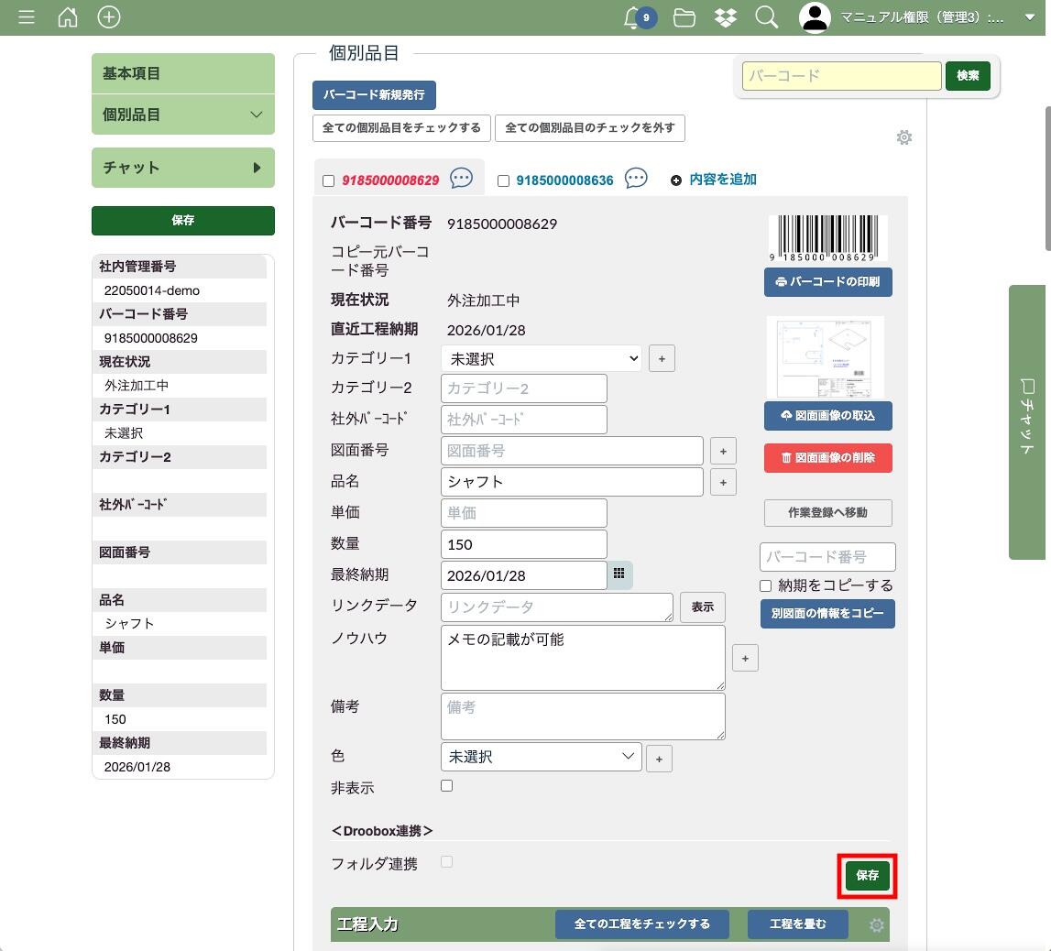Click the magnifier search icon in header

[766, 17]
